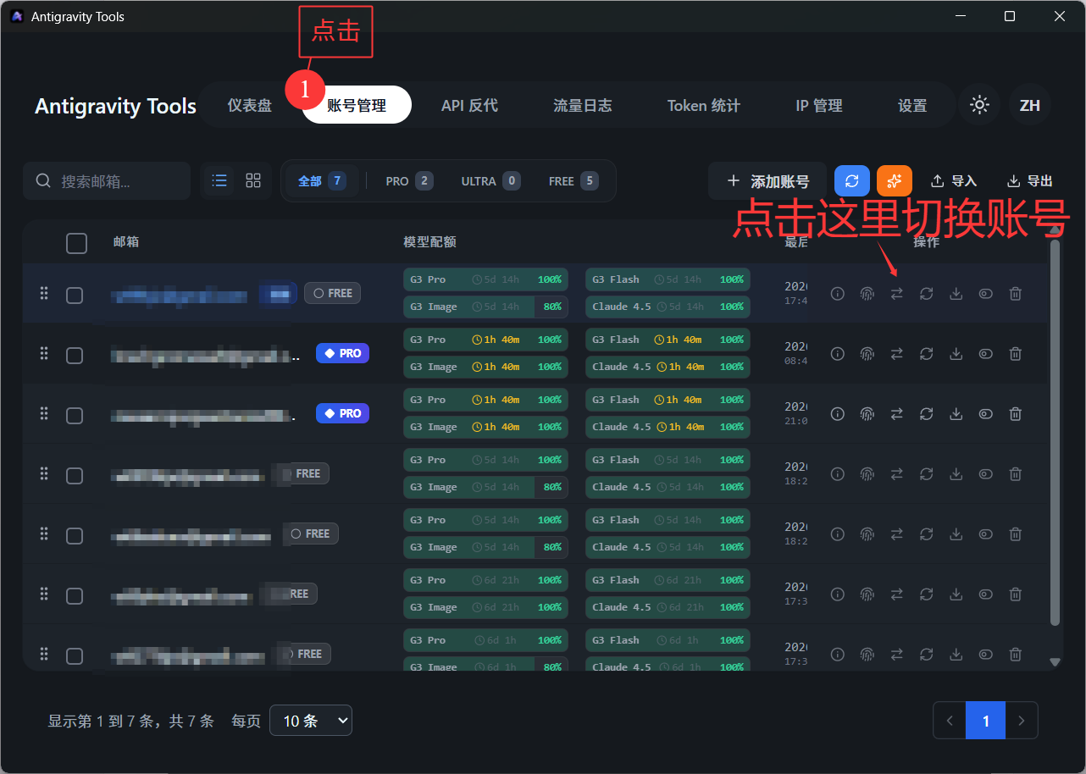Toggle enable state of the 6d 21h account
This screenshot has height=774, width=1086.
tap(986, 594)
